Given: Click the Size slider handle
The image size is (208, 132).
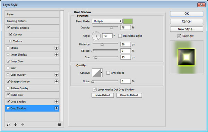Looking at the screenshot, I should 96,57.
